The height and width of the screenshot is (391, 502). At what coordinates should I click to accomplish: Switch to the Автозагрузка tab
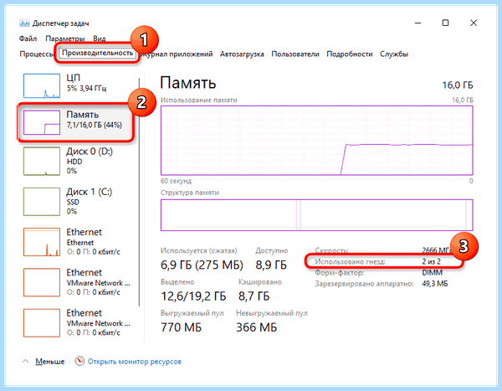pyautogui.click(x=242, y=54)
